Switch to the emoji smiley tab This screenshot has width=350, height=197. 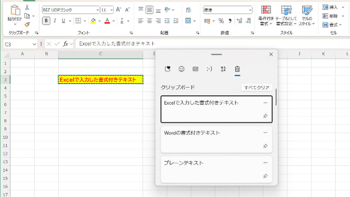click(x=182, y=69)
